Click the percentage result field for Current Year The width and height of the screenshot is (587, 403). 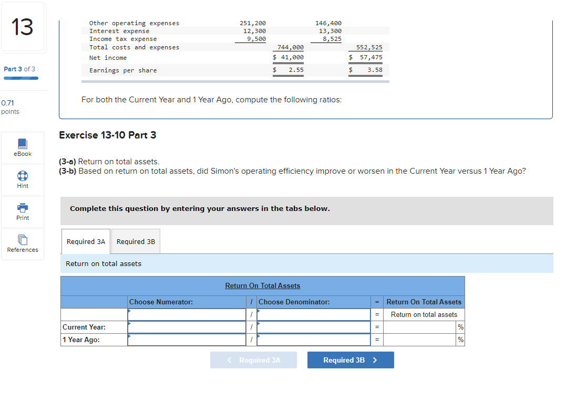pyautogui.click(x=420, y=327)
